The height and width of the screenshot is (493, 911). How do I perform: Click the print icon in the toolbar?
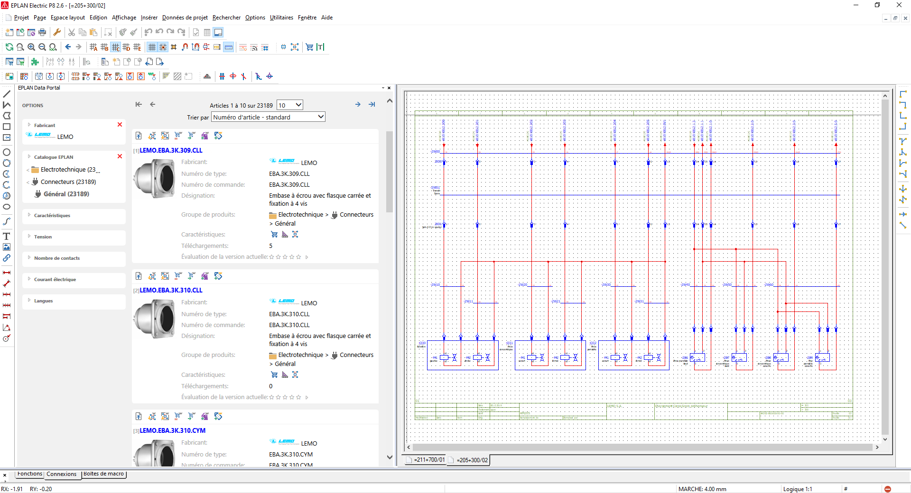(x=42, y=32)
